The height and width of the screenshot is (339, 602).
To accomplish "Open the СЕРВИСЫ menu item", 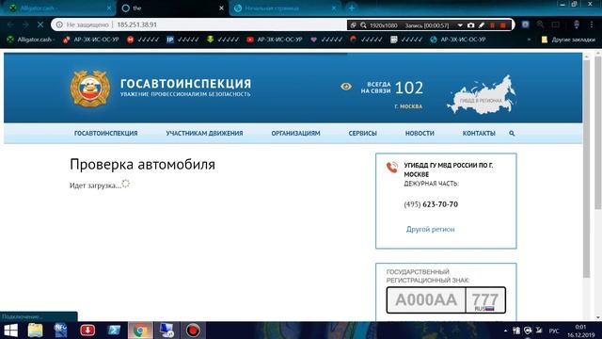I will click(x=362, y=133).
